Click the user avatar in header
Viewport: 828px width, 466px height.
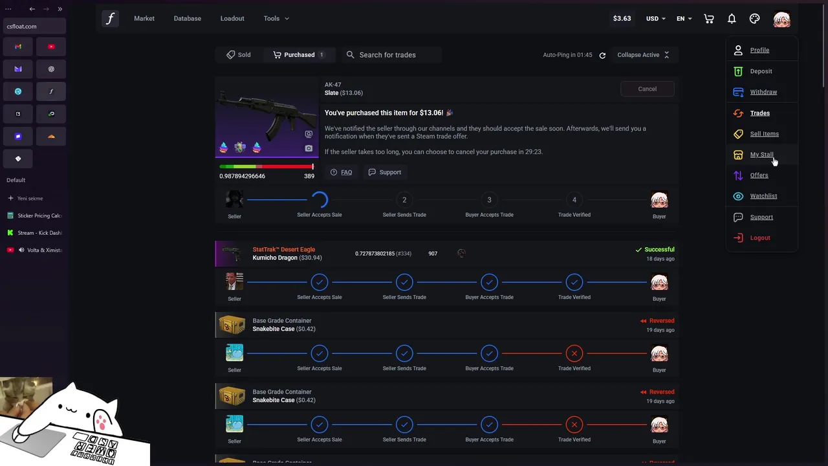point(781,19)
